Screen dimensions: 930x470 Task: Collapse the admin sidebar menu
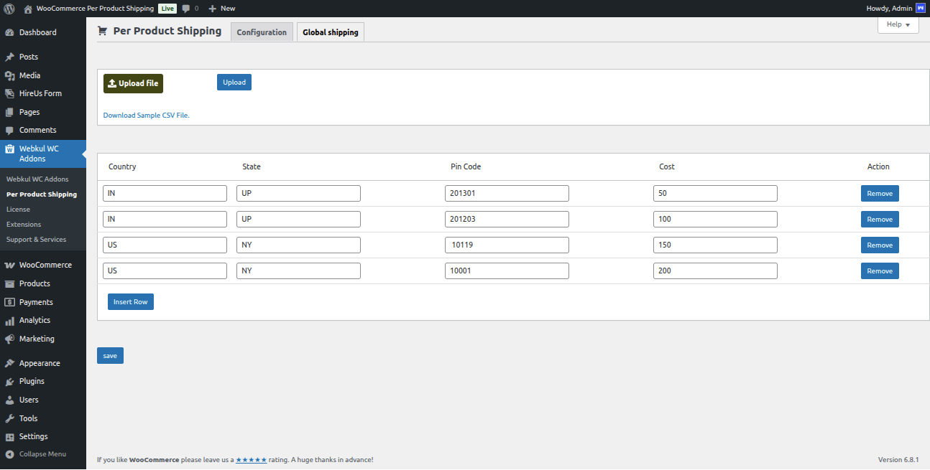(x=10, y=453)
